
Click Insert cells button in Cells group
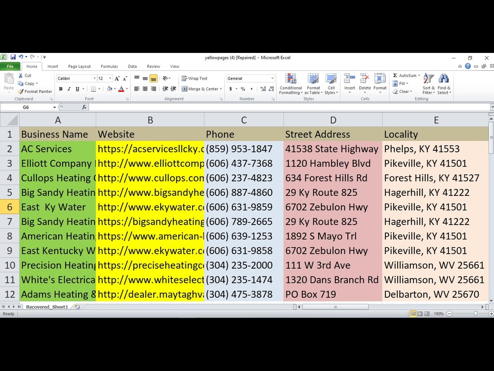(349, 84)
